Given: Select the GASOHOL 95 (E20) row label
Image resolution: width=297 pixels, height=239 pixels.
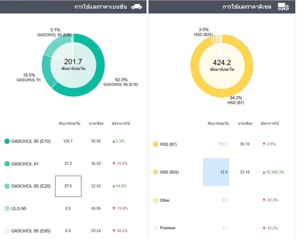Looking at the screenshot, I should (31, 186).
